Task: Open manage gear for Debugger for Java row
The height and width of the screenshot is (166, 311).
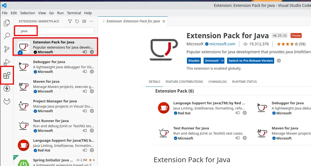Action: (x=92, y=72)
